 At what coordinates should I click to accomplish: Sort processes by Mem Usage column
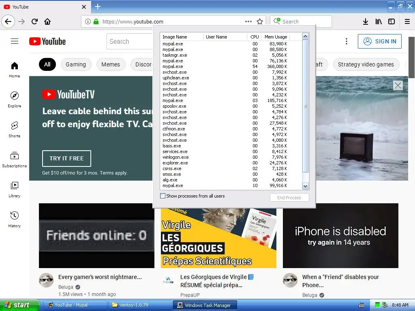[x=276, y=37]
